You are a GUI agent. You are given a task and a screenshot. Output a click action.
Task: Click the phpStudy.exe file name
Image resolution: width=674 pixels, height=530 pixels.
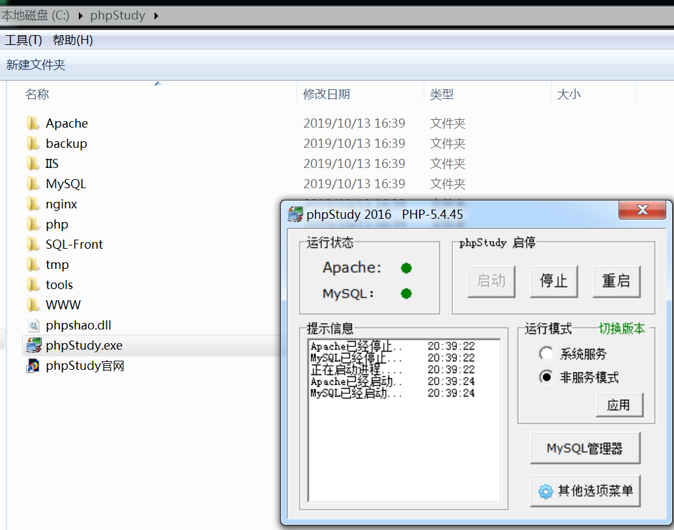(84, 345)
